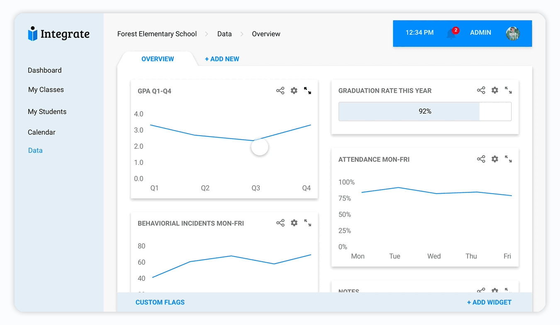Share the Graduation Rate This Year widget
The height and width of the screenshot is (325, 560).
pos(481,90)
